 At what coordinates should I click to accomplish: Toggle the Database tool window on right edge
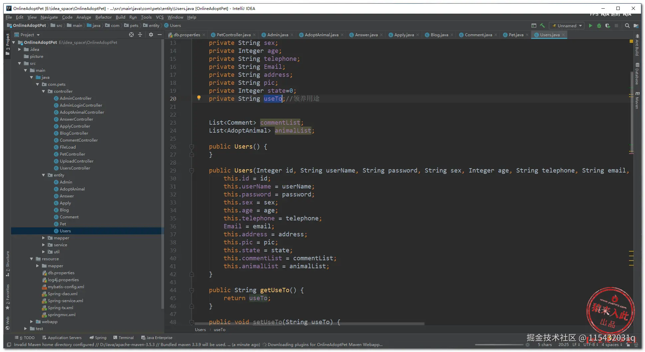637,74
